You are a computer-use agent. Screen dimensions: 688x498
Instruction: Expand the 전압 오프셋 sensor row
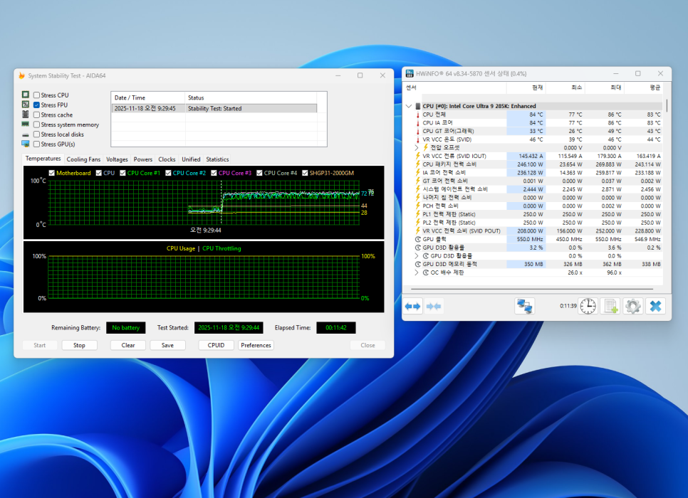tap(417, 147)
